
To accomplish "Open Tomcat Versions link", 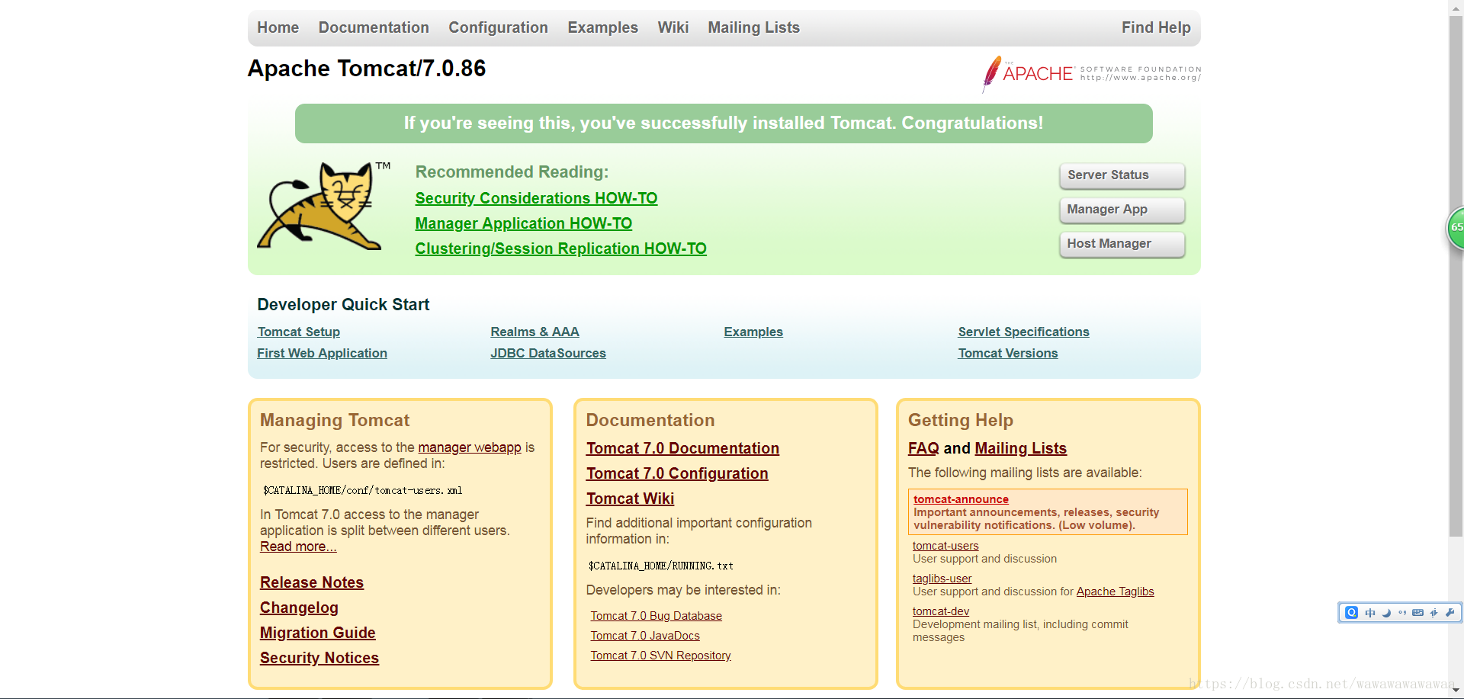I will point(1007,353).
